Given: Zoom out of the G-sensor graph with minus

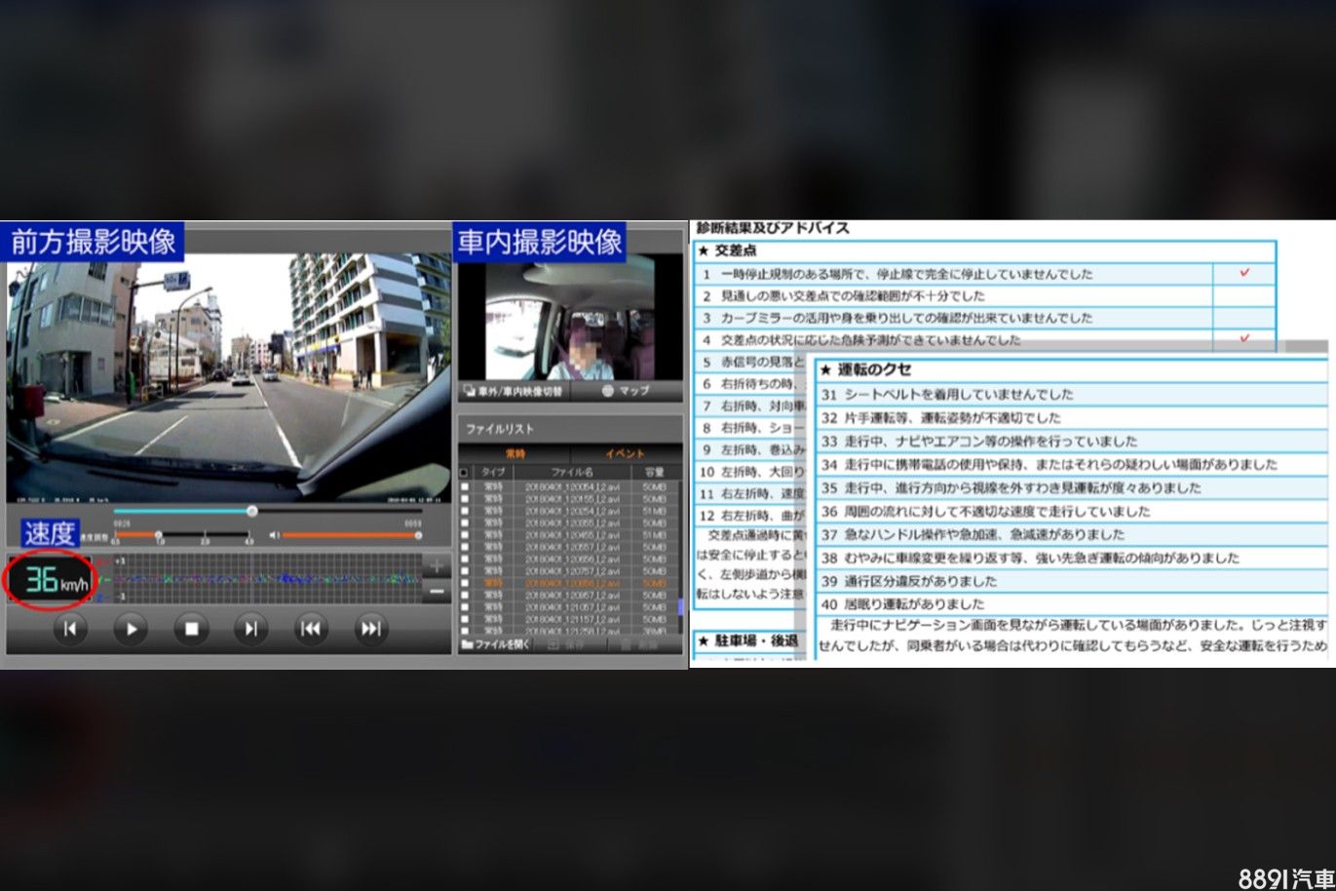Looking at the screenshot, I should [x=436, y=591].
